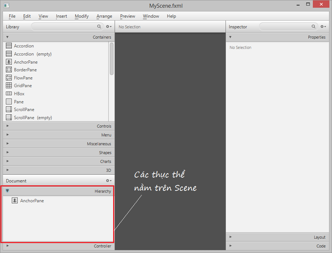The image size is (332, 253).
Task: Open the Inspector gear settings menu
Action: click(x=323, y=26)
